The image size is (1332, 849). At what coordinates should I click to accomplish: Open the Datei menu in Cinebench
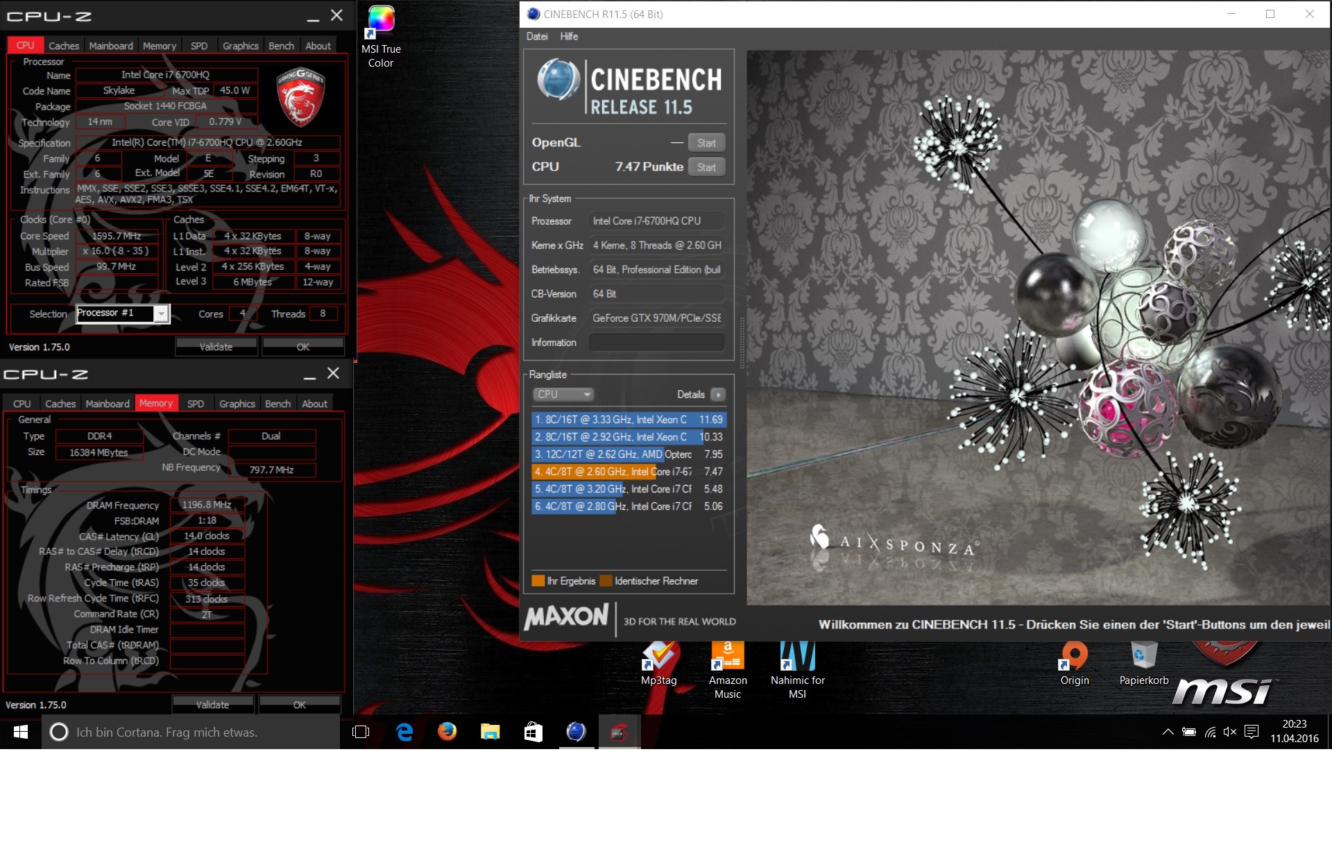coord(537,36)
